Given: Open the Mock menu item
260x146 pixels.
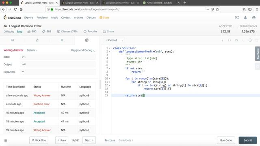Looking at the screenshot, I should [54, 17].
